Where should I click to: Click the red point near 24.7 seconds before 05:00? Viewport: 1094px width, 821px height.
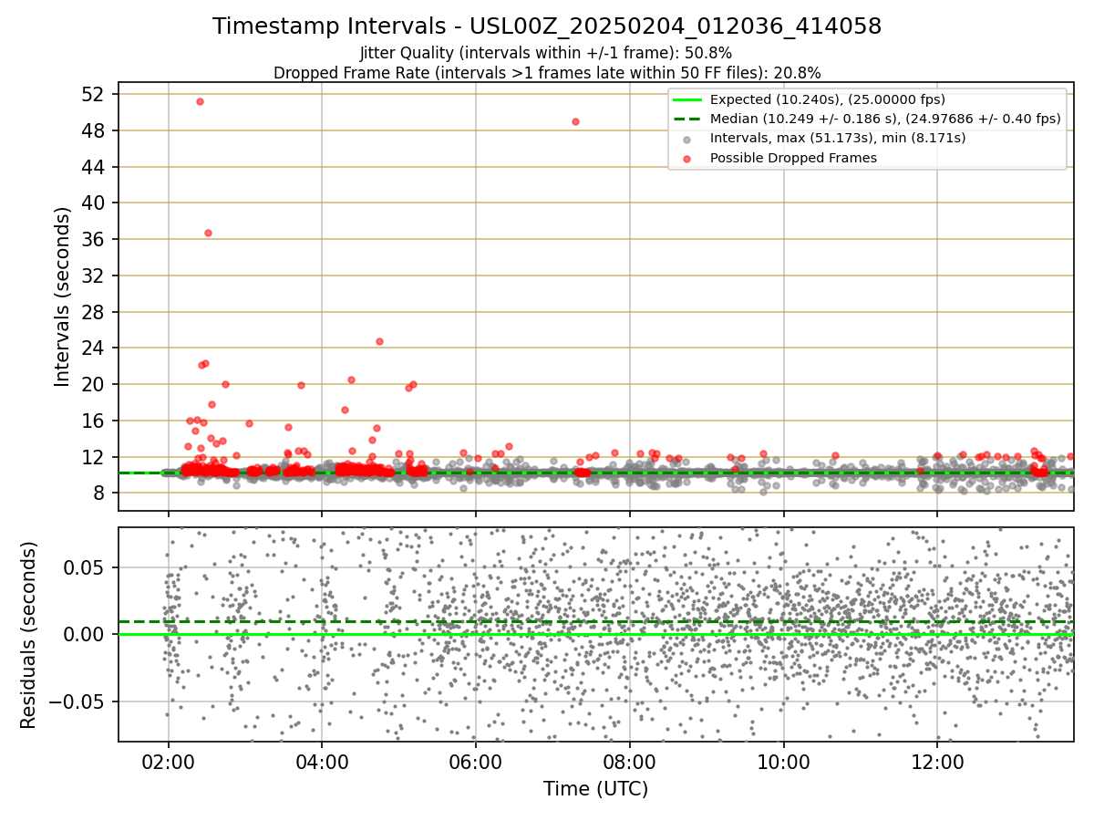pos(379,341)
